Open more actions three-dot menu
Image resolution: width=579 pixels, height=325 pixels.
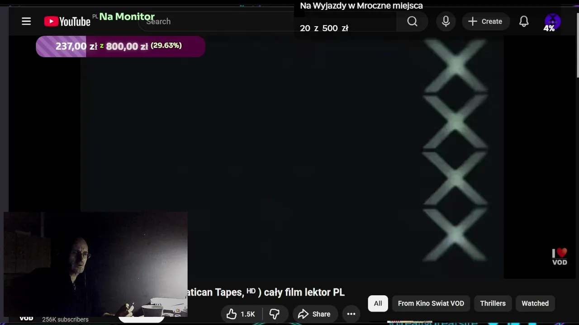pos(351,314)
